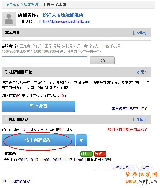Screen dimensions: 160x188
Task: Open the dabuwawa.m.tmall.com mobile shop link
Action: click(65, 22)
